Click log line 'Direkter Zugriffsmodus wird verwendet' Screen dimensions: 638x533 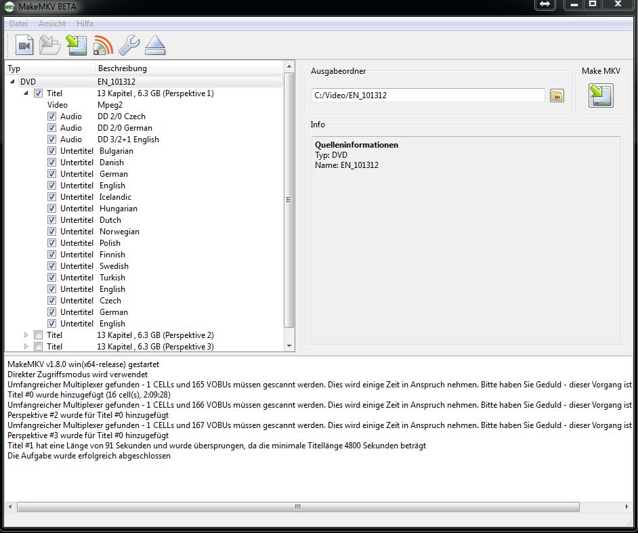[x=78, y=375]
